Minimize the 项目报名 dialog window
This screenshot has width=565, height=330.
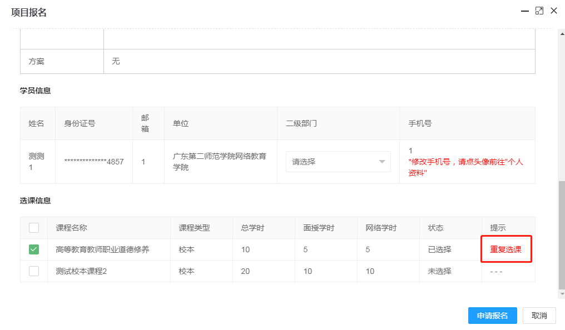(524, 11)
